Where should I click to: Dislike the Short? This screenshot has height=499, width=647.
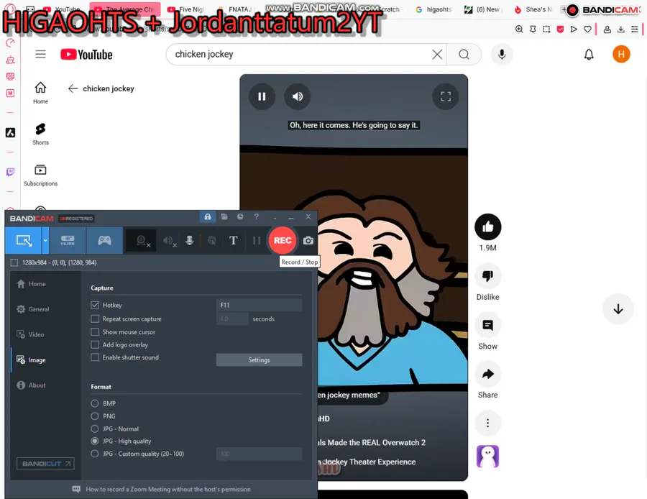tap(487, 275)
